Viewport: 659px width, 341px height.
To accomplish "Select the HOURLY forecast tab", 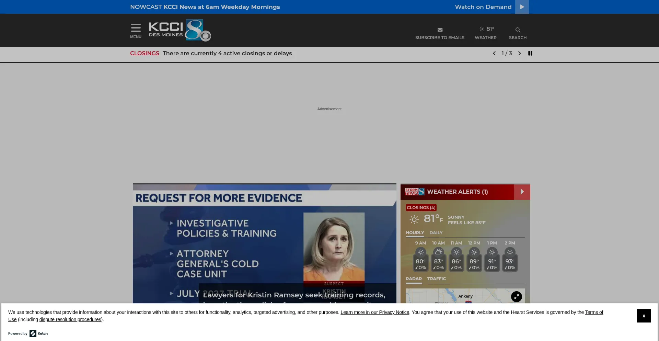I will click(x=415, y=233).
